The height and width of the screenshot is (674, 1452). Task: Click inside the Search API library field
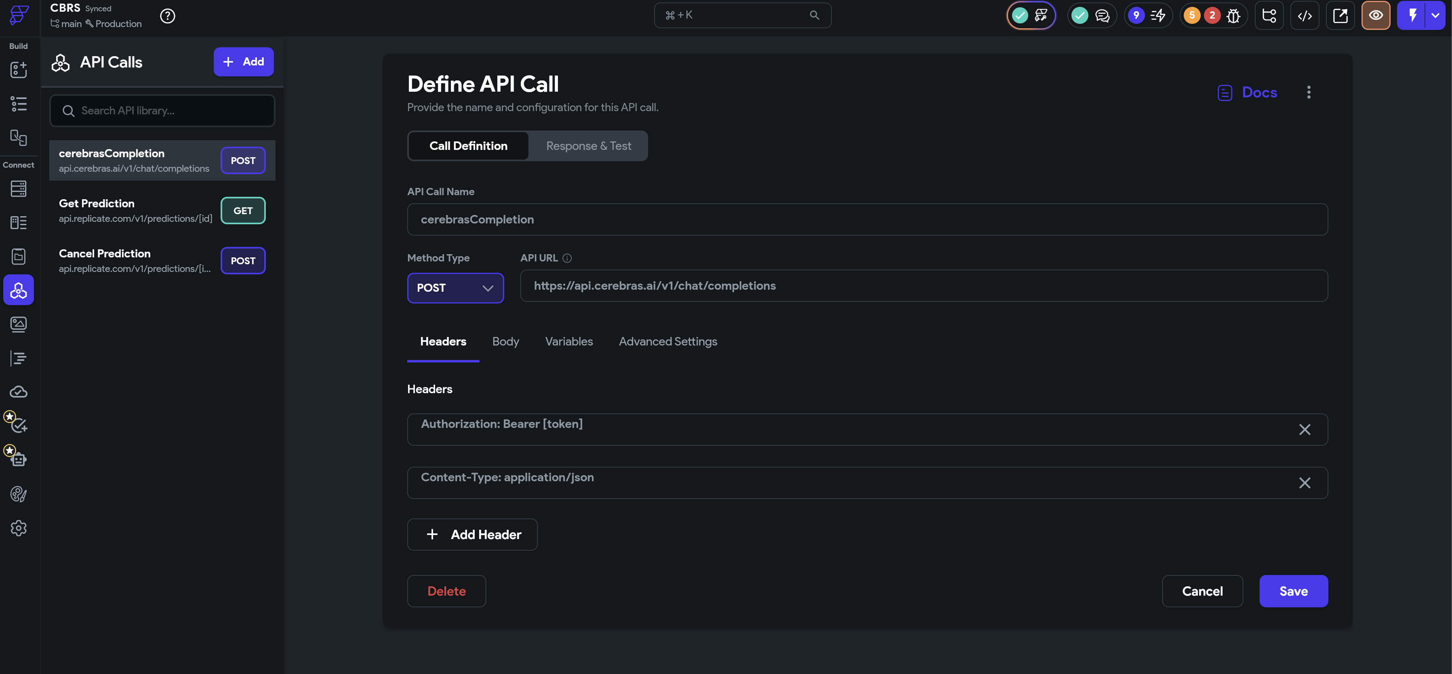point(162,110)
